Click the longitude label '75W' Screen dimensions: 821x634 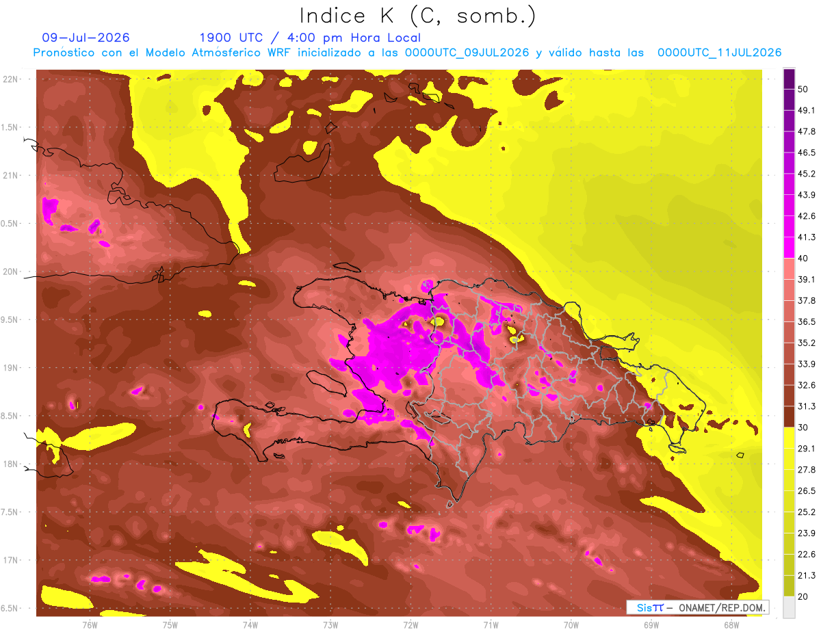(x=170, y=624)
